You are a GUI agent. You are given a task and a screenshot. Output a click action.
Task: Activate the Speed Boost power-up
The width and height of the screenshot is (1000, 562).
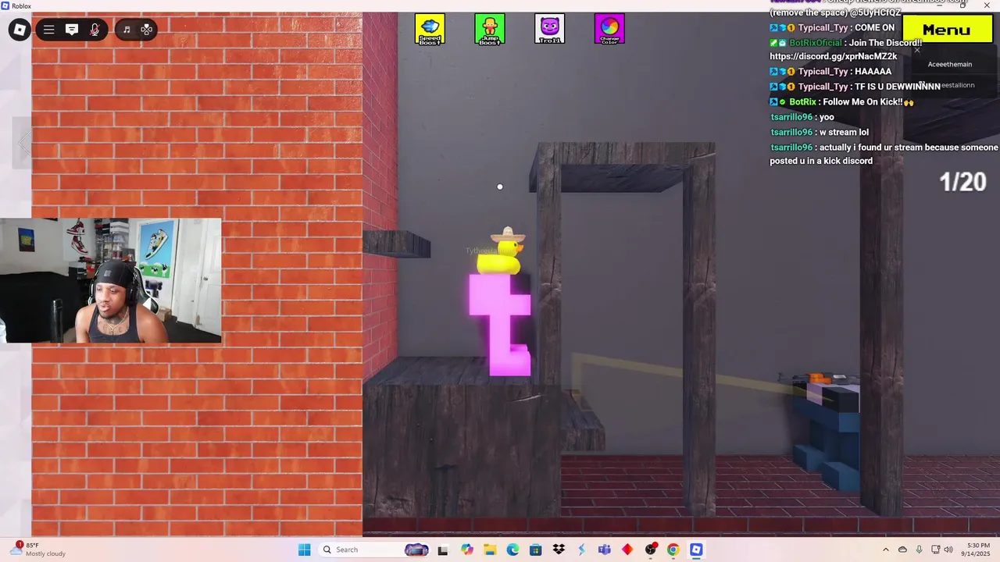(x=430, y=29)
